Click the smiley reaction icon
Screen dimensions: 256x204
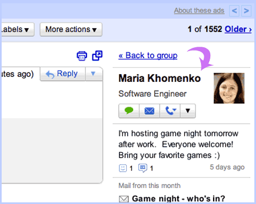pyautogui.click(x=123, y=168)
